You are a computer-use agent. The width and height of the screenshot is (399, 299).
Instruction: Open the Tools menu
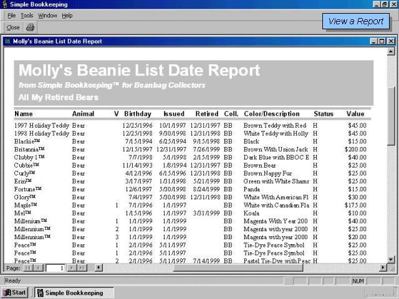(x=27, y=16)
